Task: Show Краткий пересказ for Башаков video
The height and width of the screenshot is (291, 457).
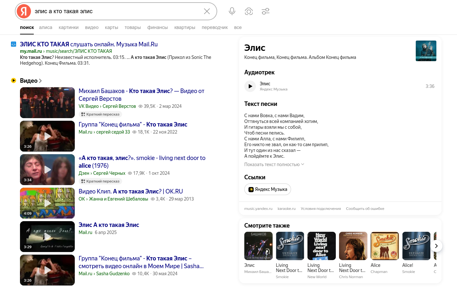Action: [x=100, y=114]
